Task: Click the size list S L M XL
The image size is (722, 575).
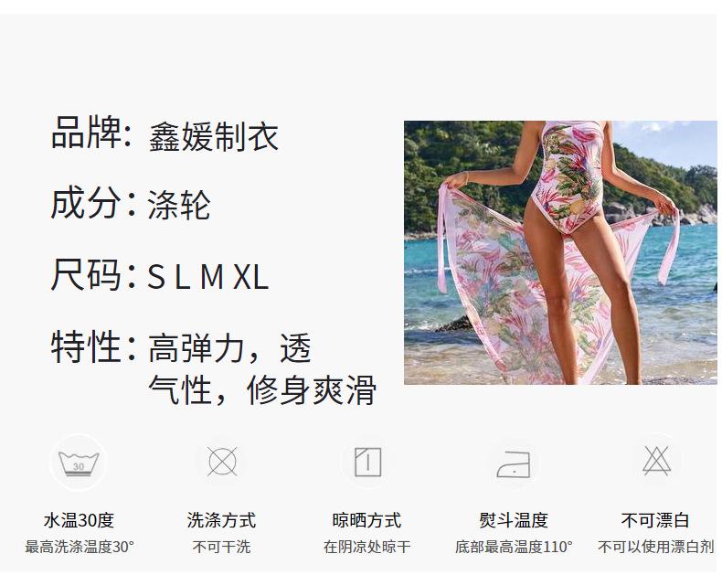Action: (x=207, y=277)
